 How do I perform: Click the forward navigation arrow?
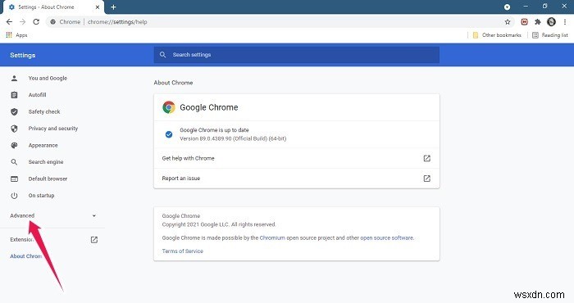point(23,22)
